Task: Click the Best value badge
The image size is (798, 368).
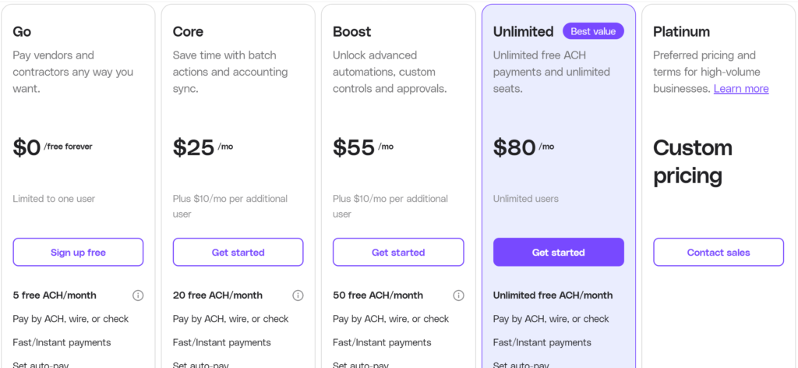Action: click(593, 32)
